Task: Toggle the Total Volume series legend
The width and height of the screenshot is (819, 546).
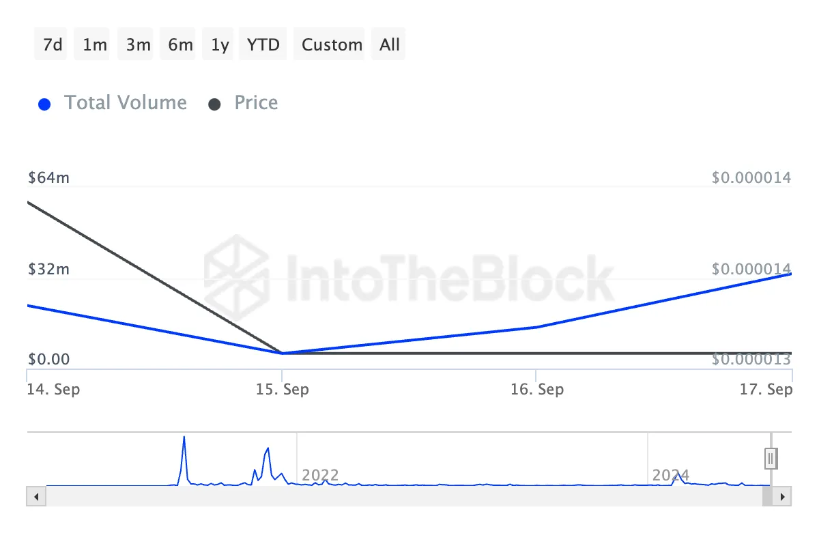Action: [x=125, y=103]
